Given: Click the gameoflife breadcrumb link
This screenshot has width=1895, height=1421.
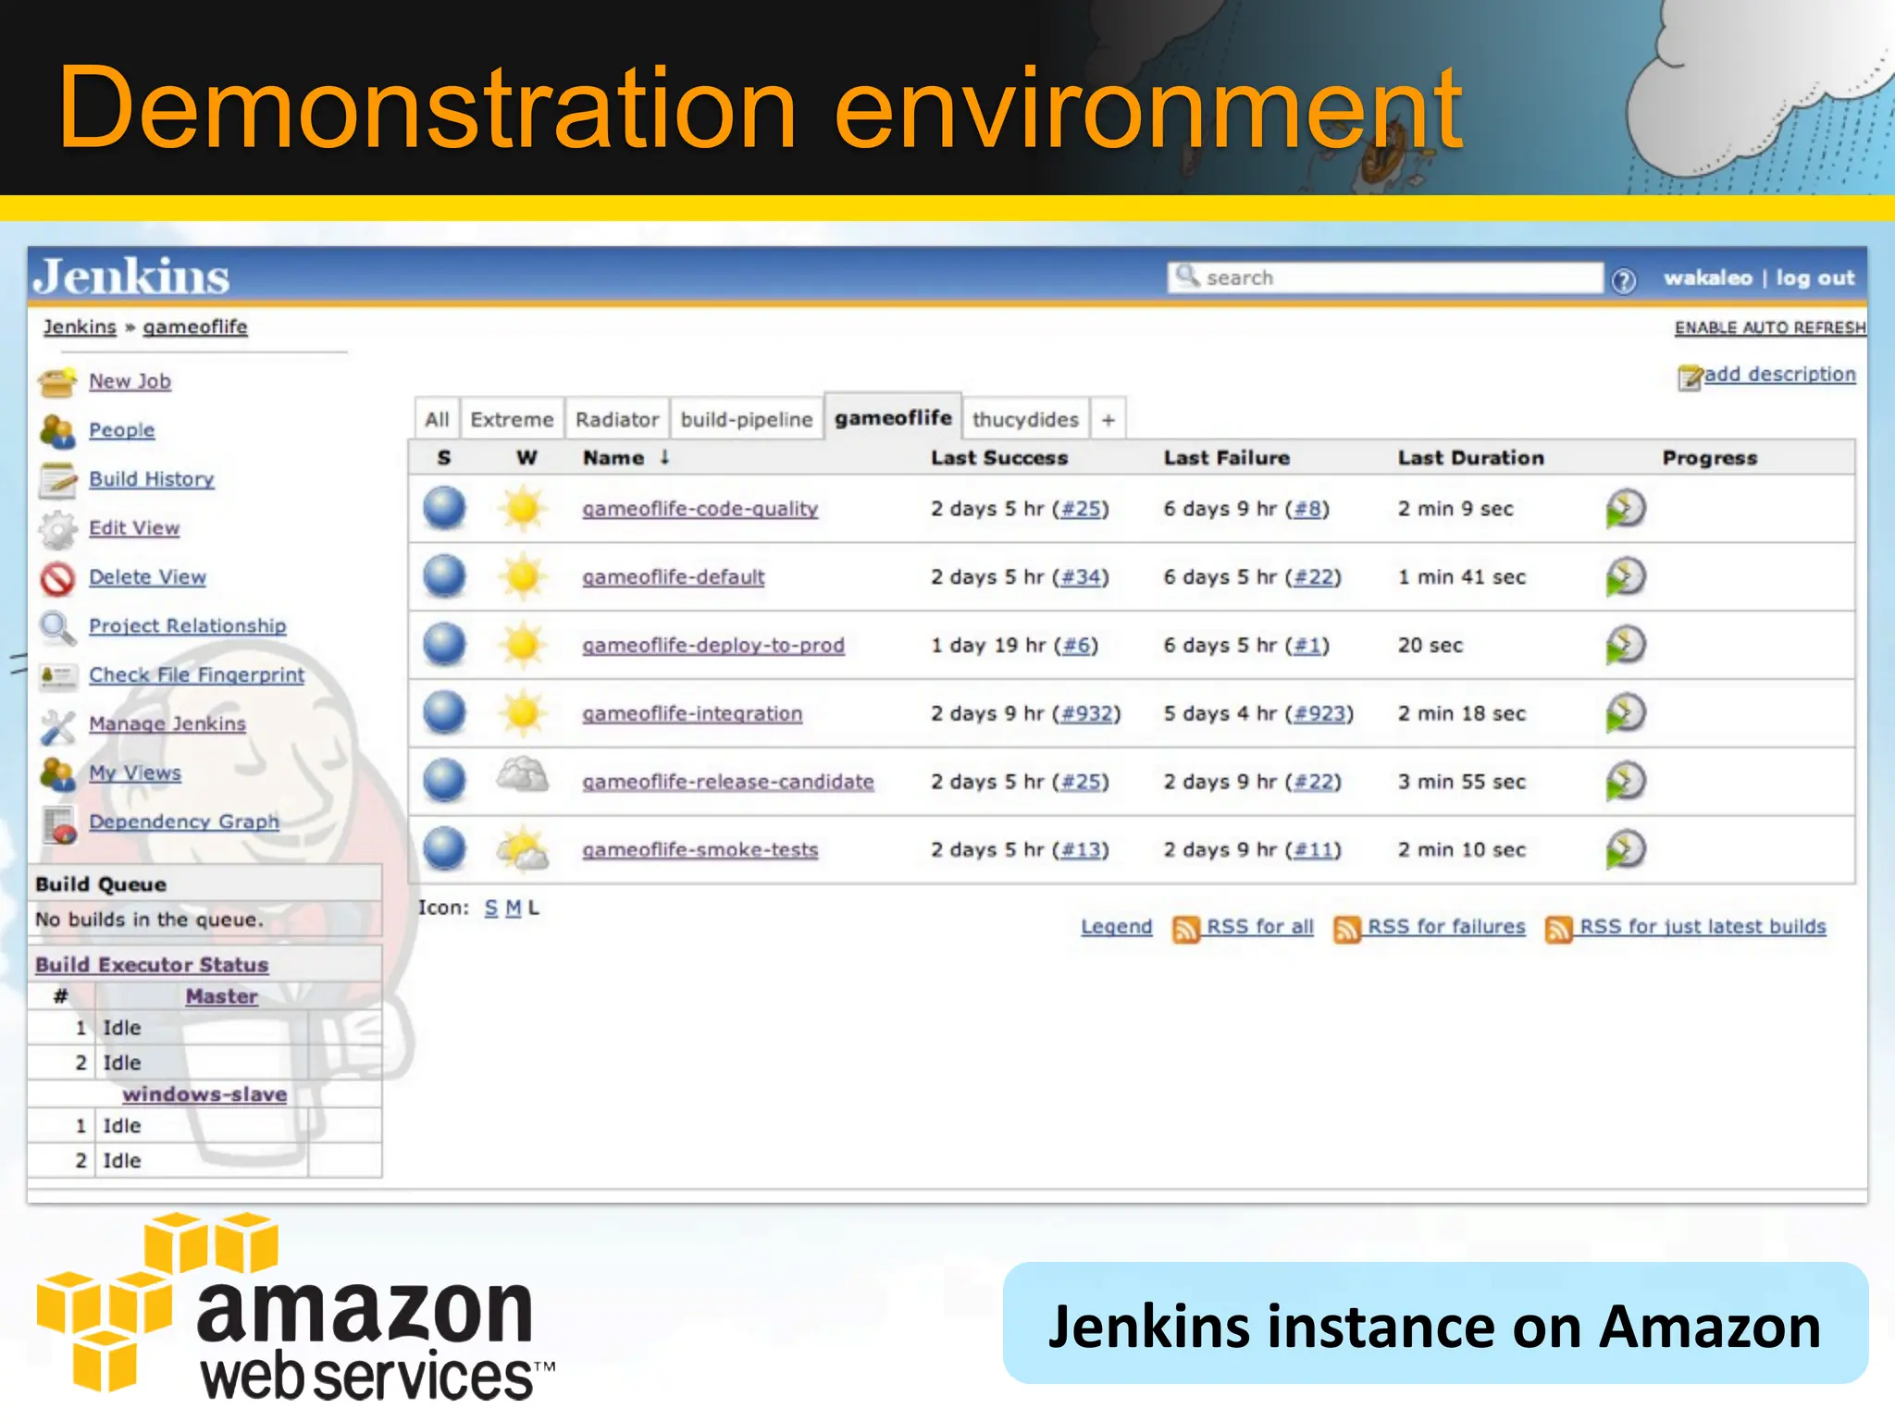Looking at the screenshot, I should click(x=195, y=327).
